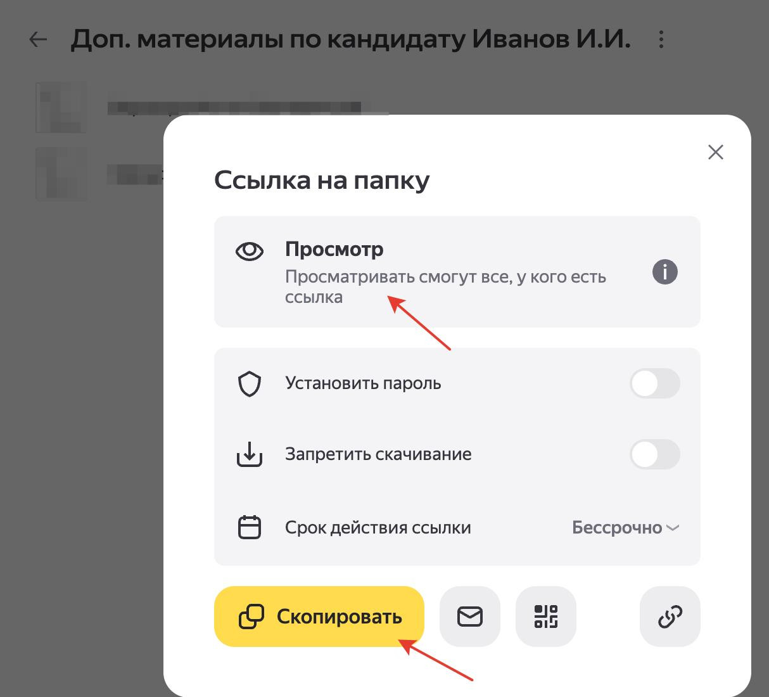Select the Срок действия ссылки row
Image resolution: width=769 pixels, height=697 pixels.
tap(457, 528)
